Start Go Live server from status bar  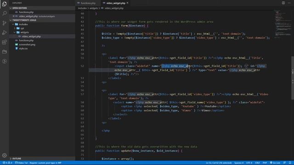tap(275, 163)
